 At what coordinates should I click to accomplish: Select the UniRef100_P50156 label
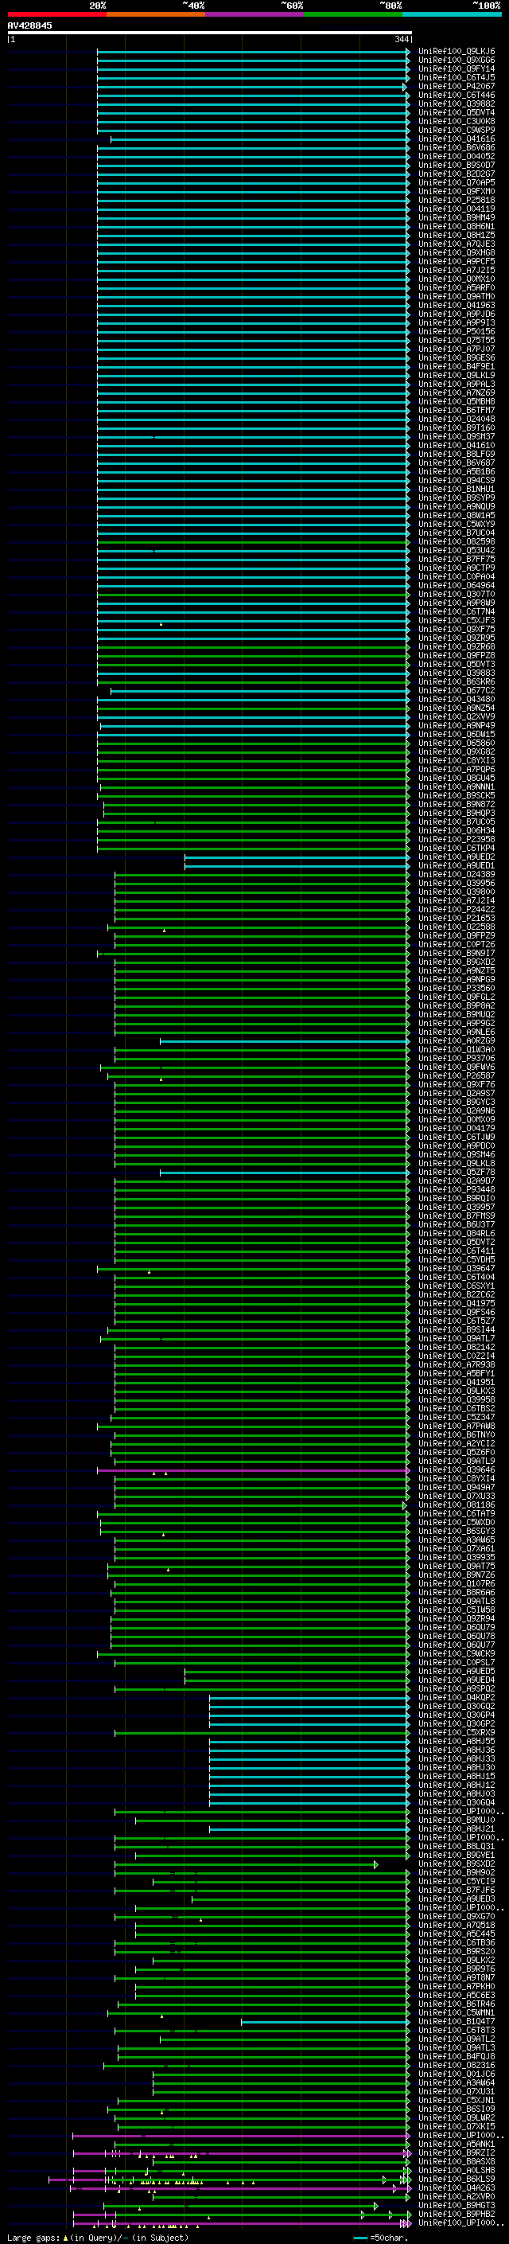click(x=456, y=332)
